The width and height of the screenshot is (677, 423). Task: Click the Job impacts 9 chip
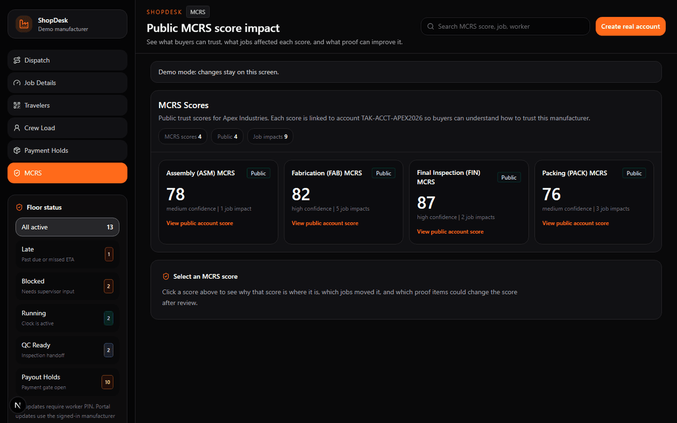(x=270, y=136)
